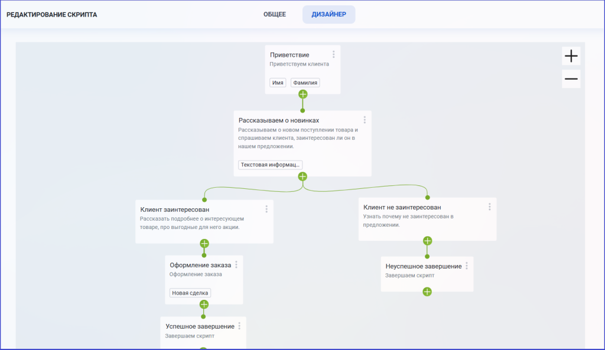Viewport: 605px width, 350px height.
Task: Open options menu of Неуспешное завершение
Action: [x=467, y=266]
